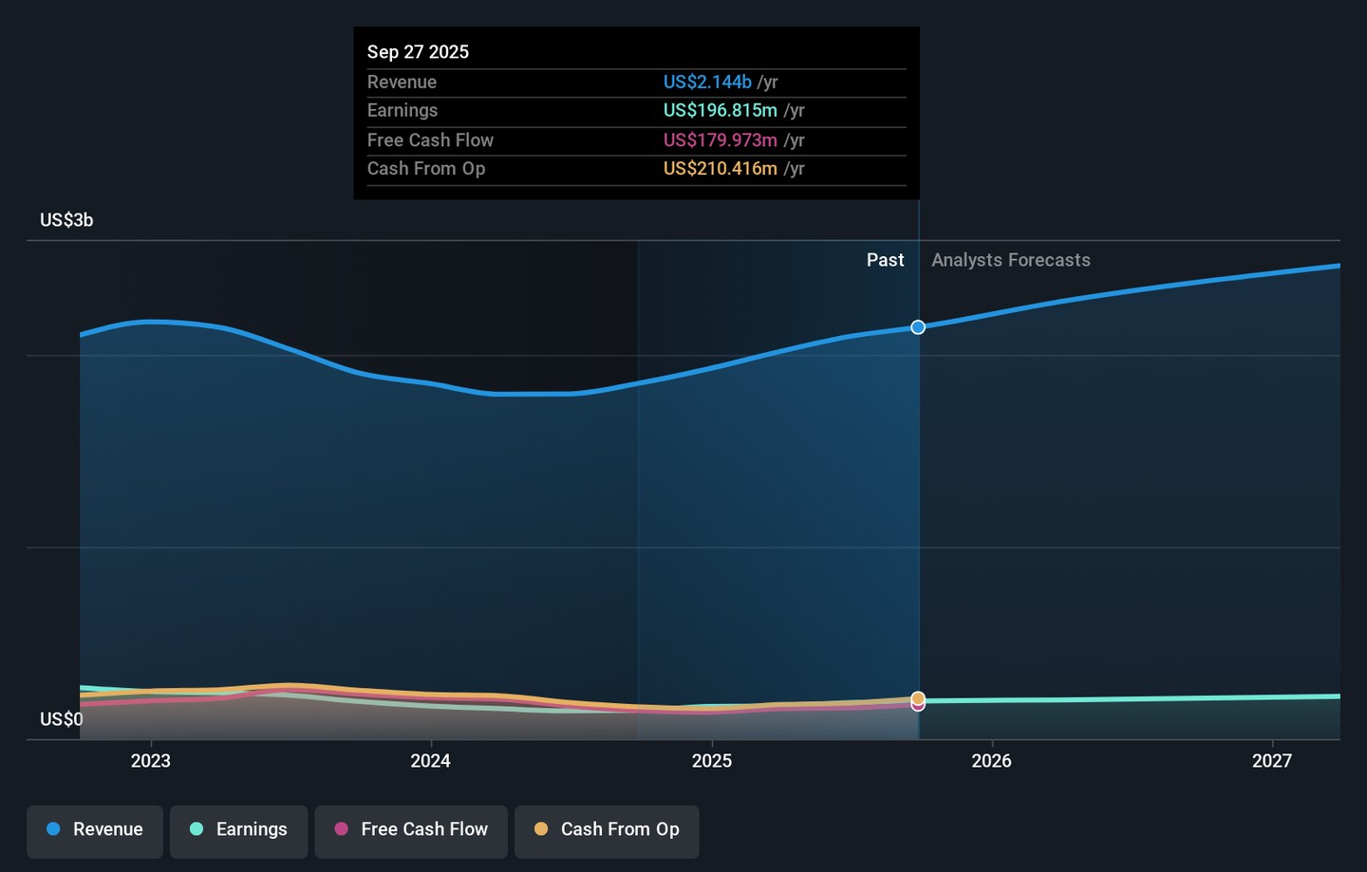Viewport: 1367px width, 872px height.
Task: Click the Sep 27 2025 tooltip date
Action: pyautogui.click(x=418, y=52)
